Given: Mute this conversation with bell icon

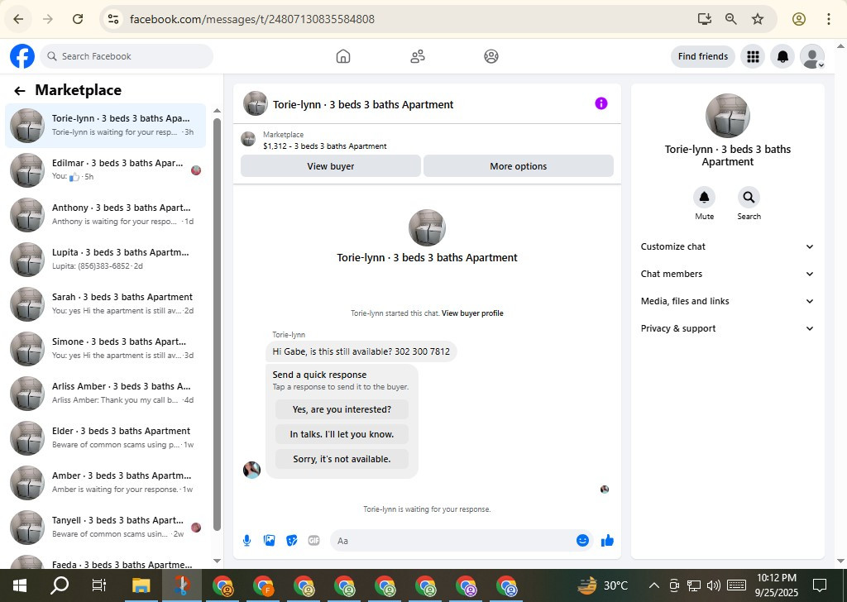Looking at the screenshot, I should click(x=705, y=197).
